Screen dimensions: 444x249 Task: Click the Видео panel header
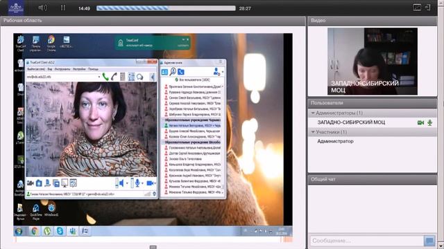tap(373, 21)
